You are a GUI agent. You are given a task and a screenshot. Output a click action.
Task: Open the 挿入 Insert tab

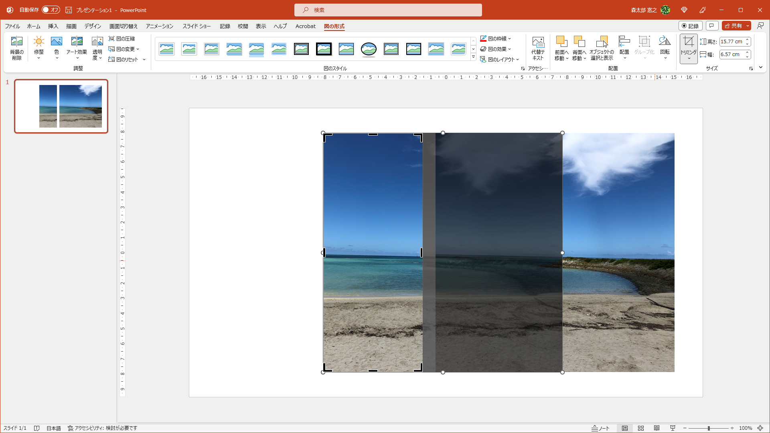tap(53, 26)
